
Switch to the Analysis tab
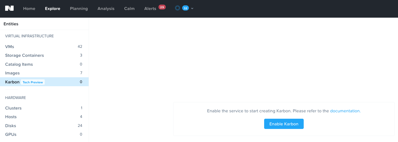tap(106, 8)
